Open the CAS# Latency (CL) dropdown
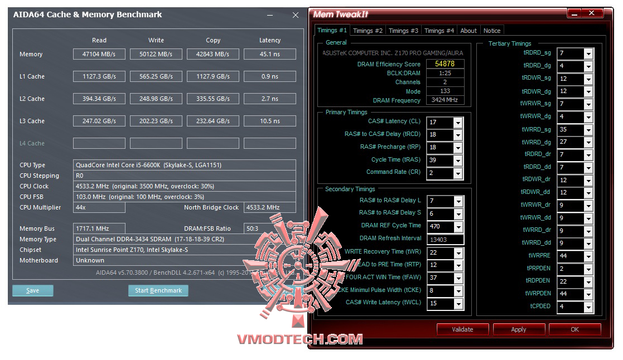Screen dimensions: 623x360 click(459, 121)
